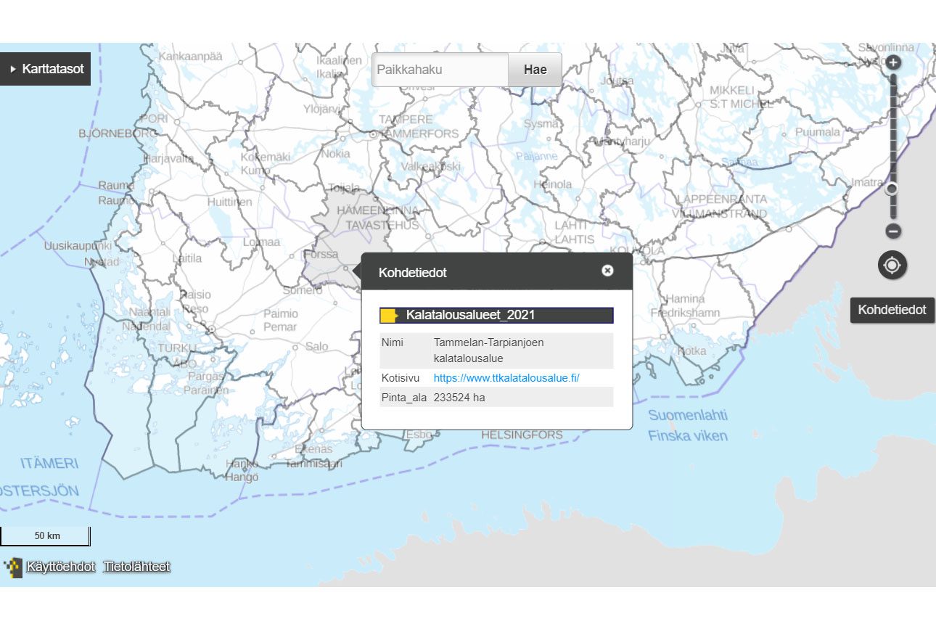Click the Puumala label on map
Viewport: 936px width, 624px height.
818,132
